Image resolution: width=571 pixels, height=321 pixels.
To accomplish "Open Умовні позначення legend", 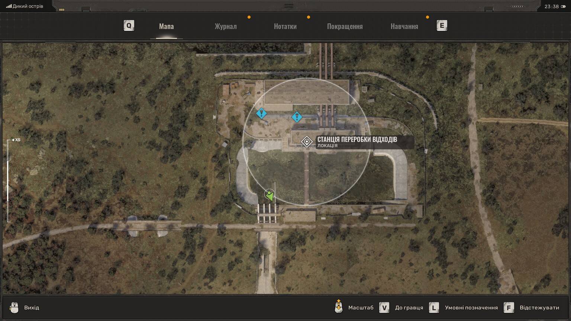I will click(x=471, y=308).
